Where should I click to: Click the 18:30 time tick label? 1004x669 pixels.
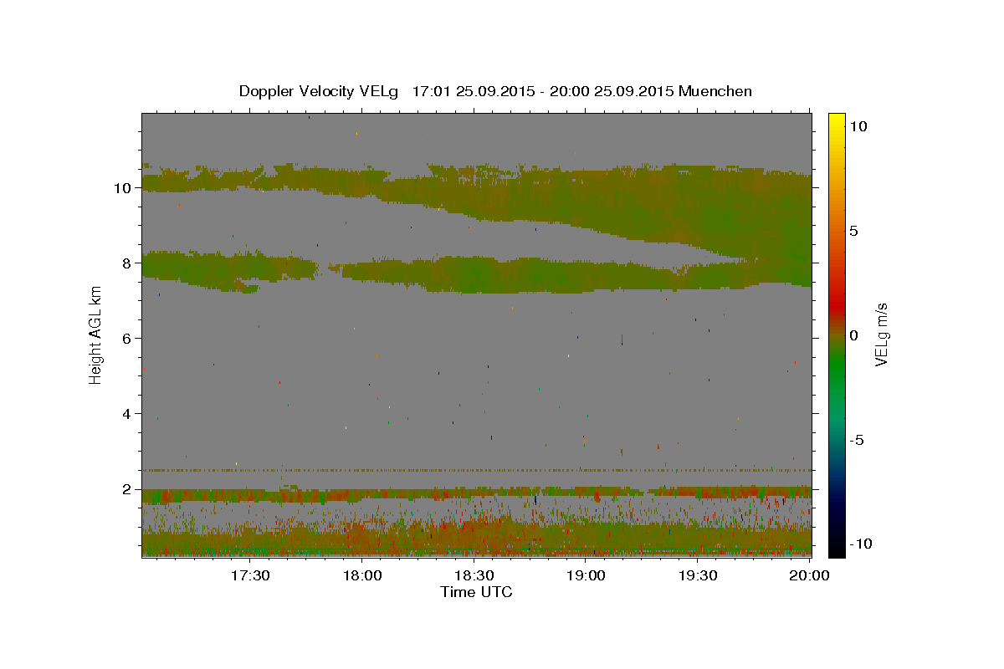tap(474, 575)
